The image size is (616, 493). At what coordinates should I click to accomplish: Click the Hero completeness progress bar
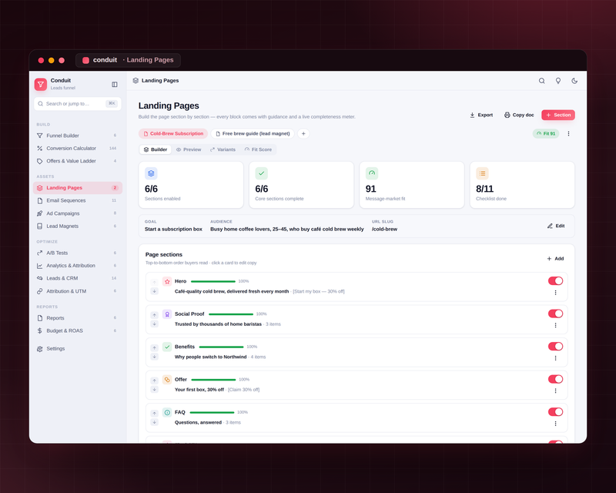pos(213,281)
